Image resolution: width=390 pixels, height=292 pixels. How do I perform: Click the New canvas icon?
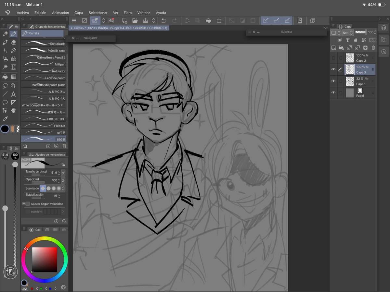pyautogui.click(x=124, y=20)
